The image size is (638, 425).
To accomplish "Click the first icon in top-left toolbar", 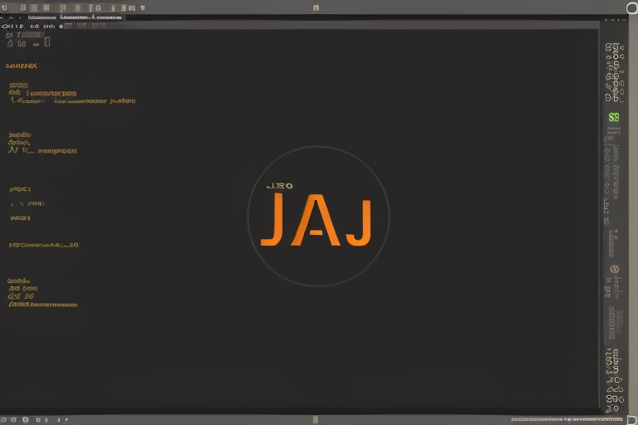I will pyautogui.click(x=5, y=7).
